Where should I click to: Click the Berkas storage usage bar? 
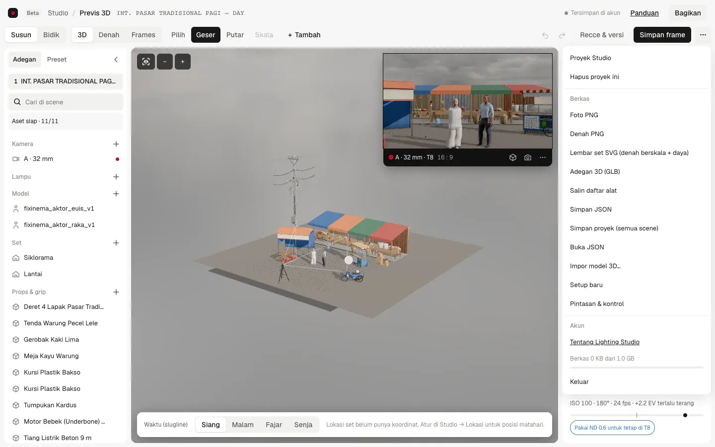click(x=637, y=368)
